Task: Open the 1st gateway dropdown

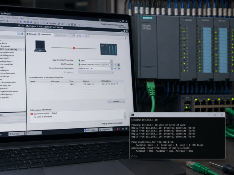Action: 112,72
